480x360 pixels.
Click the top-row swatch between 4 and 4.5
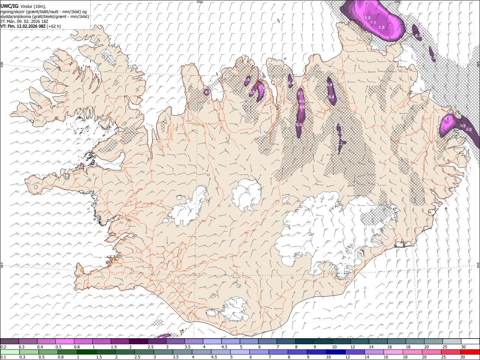pos(212,341)
